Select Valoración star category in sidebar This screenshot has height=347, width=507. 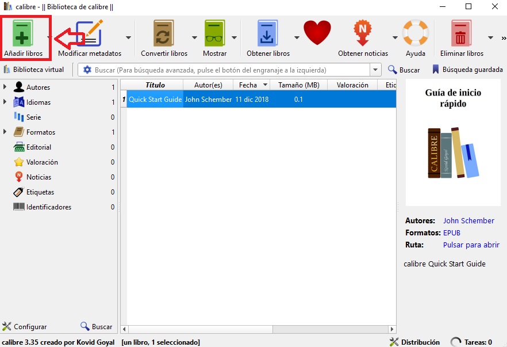[42, 162]
